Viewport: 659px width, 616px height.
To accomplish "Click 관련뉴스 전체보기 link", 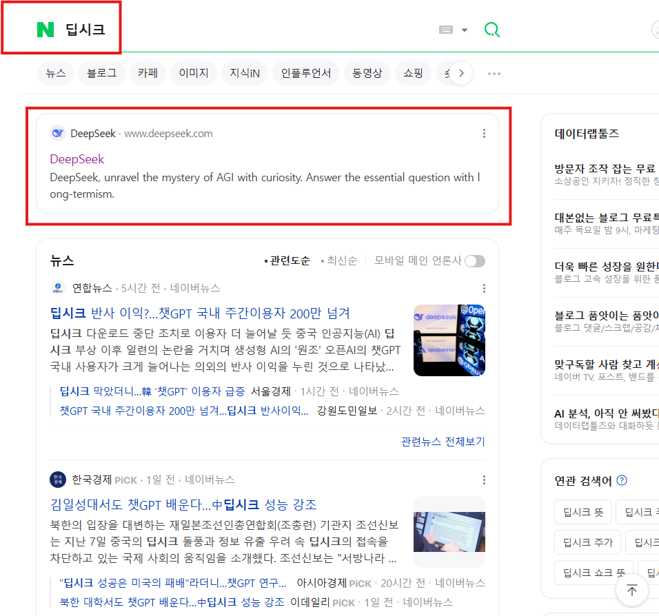I will tap(443, 442).
